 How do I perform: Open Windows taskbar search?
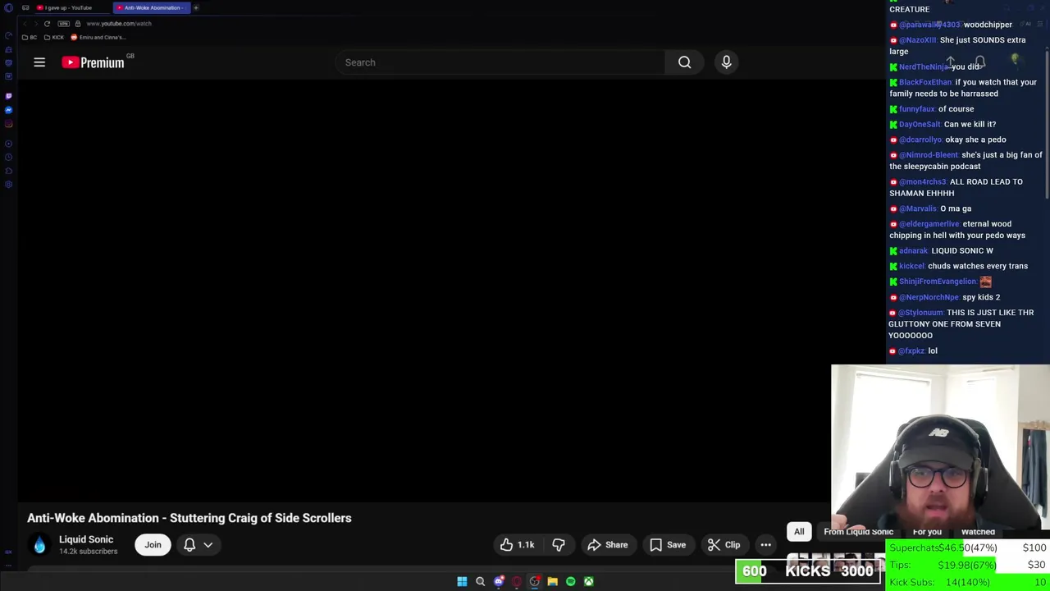point(480,582)
